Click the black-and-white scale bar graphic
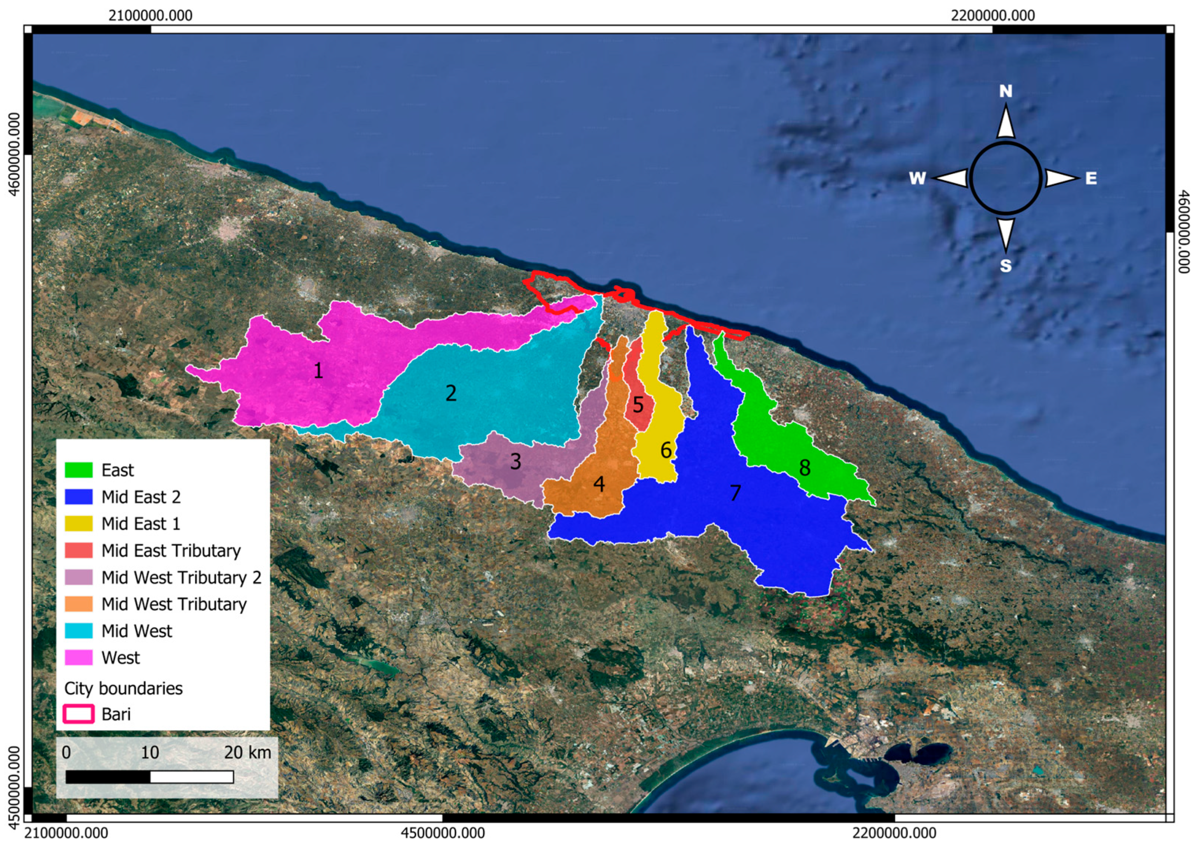Screen dimensions: 1200x845 149,777
